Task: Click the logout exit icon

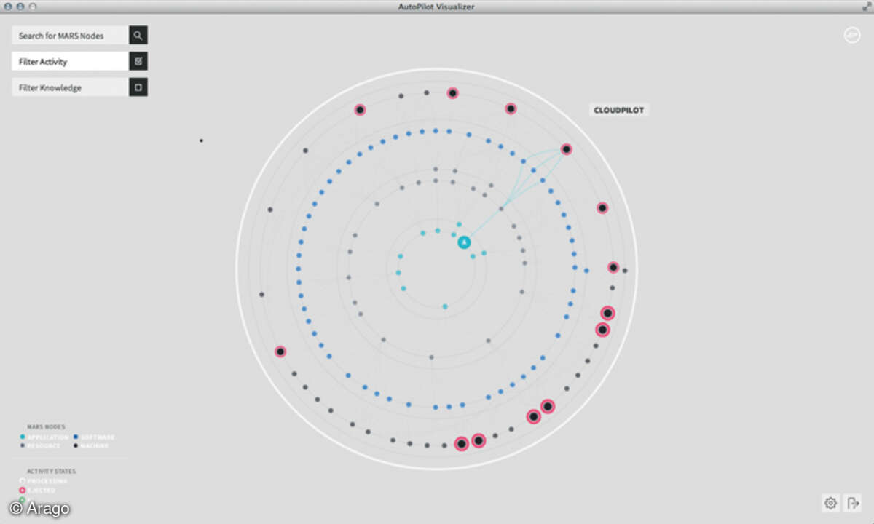Action: point(854,502)
